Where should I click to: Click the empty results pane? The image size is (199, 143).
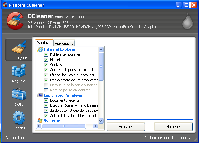coord(150,83)
